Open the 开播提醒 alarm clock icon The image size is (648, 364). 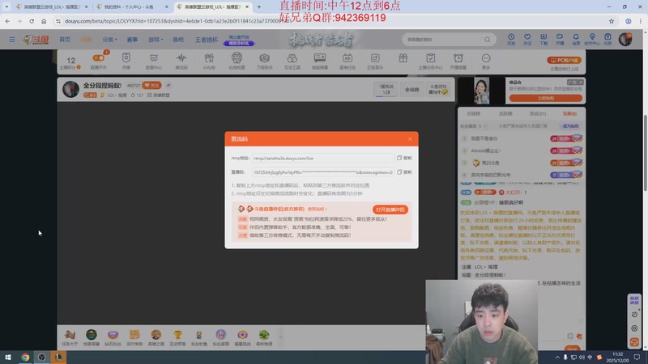pos(458,61)
